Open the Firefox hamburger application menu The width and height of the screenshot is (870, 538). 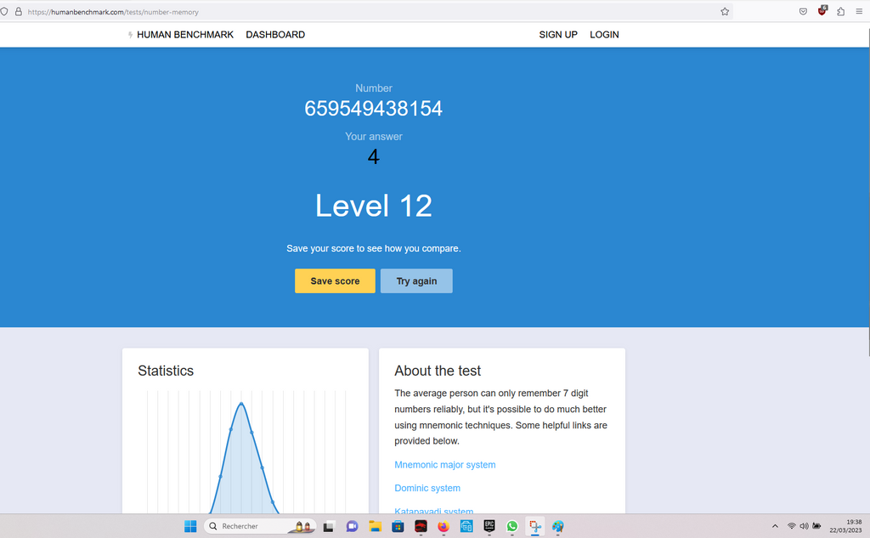[859, 12]
